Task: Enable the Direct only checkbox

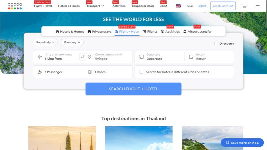Action: (x=216, y=44)
